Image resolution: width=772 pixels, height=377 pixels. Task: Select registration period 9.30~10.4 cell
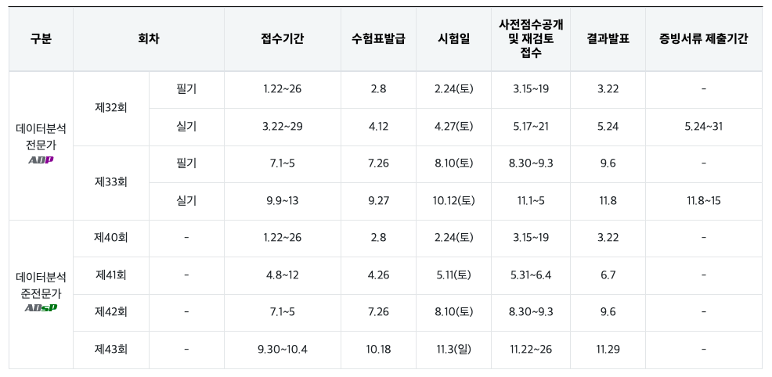point(283,350)
